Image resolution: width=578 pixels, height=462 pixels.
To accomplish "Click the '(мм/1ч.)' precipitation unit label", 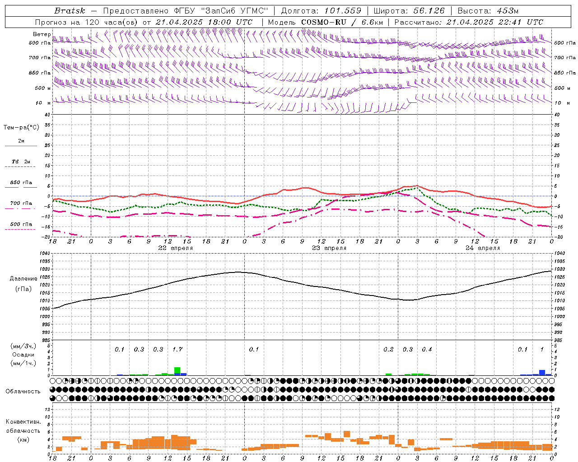I will (x=23, y=363).
